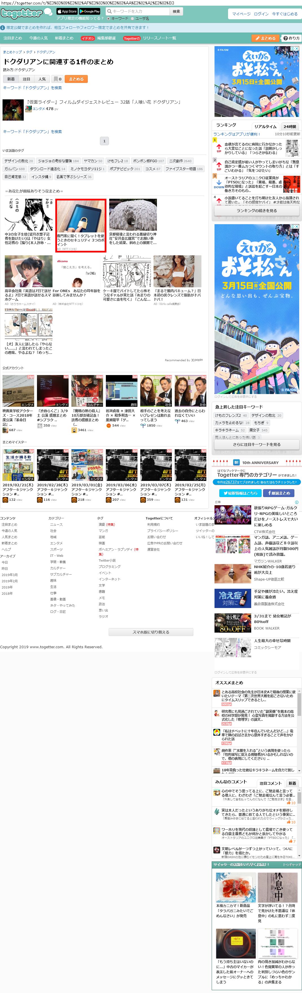The height and width of the screenshot is (993, 302).
Task: Open 今週の人気 menu item
Action: point(38,38)
